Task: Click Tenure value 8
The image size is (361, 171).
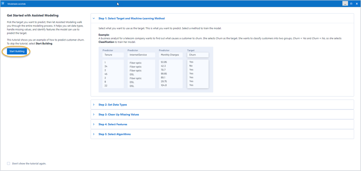Action: (x=105, y=82)
